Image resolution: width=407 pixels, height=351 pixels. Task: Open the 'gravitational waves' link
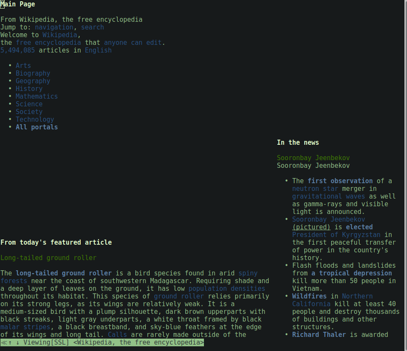pyautogui.click(x=329, y=196)
